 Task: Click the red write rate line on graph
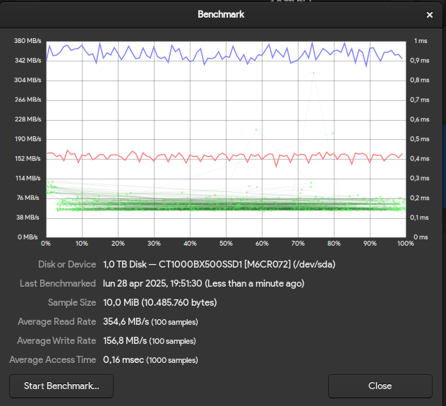tap(212, 156)
